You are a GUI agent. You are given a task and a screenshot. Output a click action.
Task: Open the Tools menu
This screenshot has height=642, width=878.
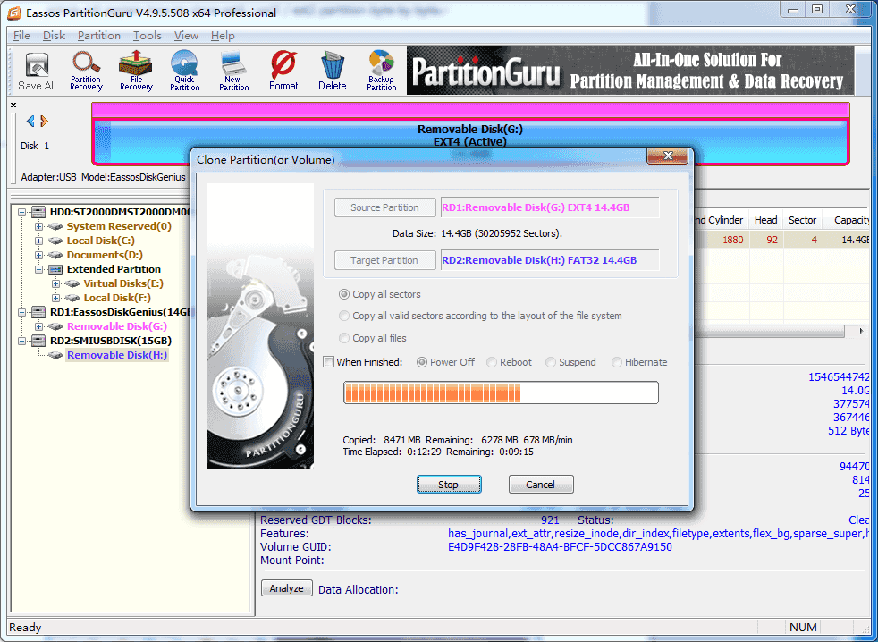(x=148, y=35)
